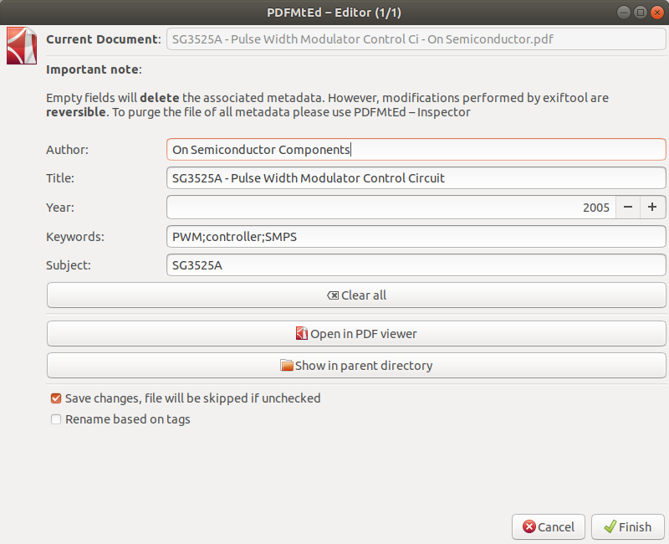Click the Subject text field
The image size is (669, 544).
coord(376,265)
